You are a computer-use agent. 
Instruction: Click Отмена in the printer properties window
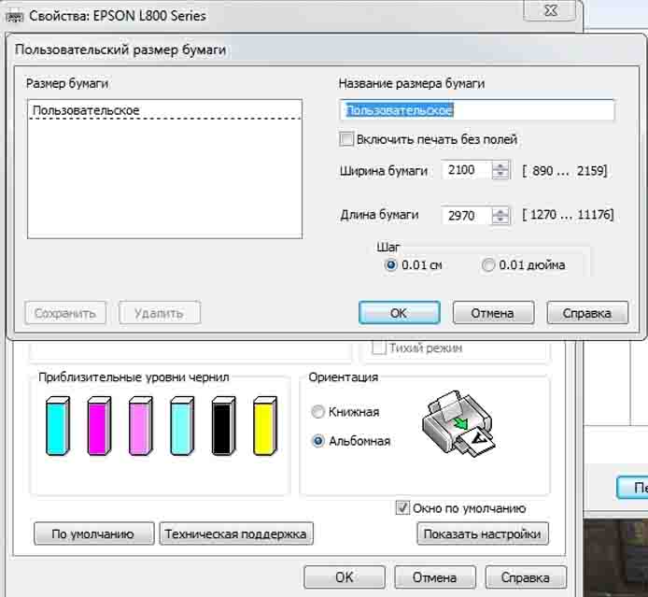click(435, 577)
